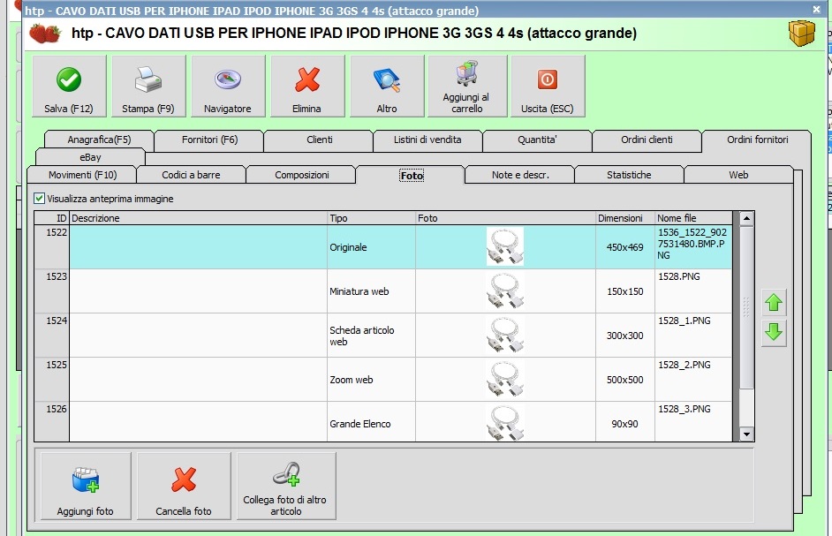
Task: Print with the Stampa (F9) button
Action: pyautogui.click(x=148, y=86)
